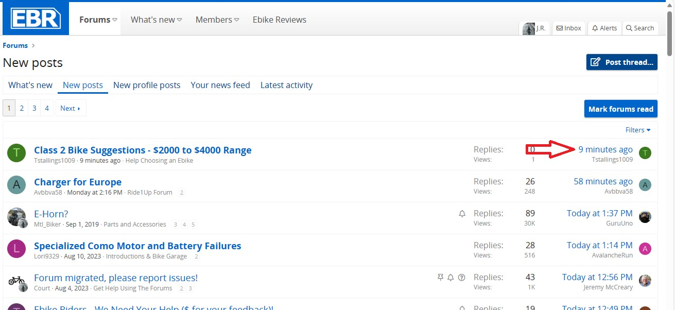675x310 pixels.
Task: Open the Members dropdown
Action: (x=237, y=20)
